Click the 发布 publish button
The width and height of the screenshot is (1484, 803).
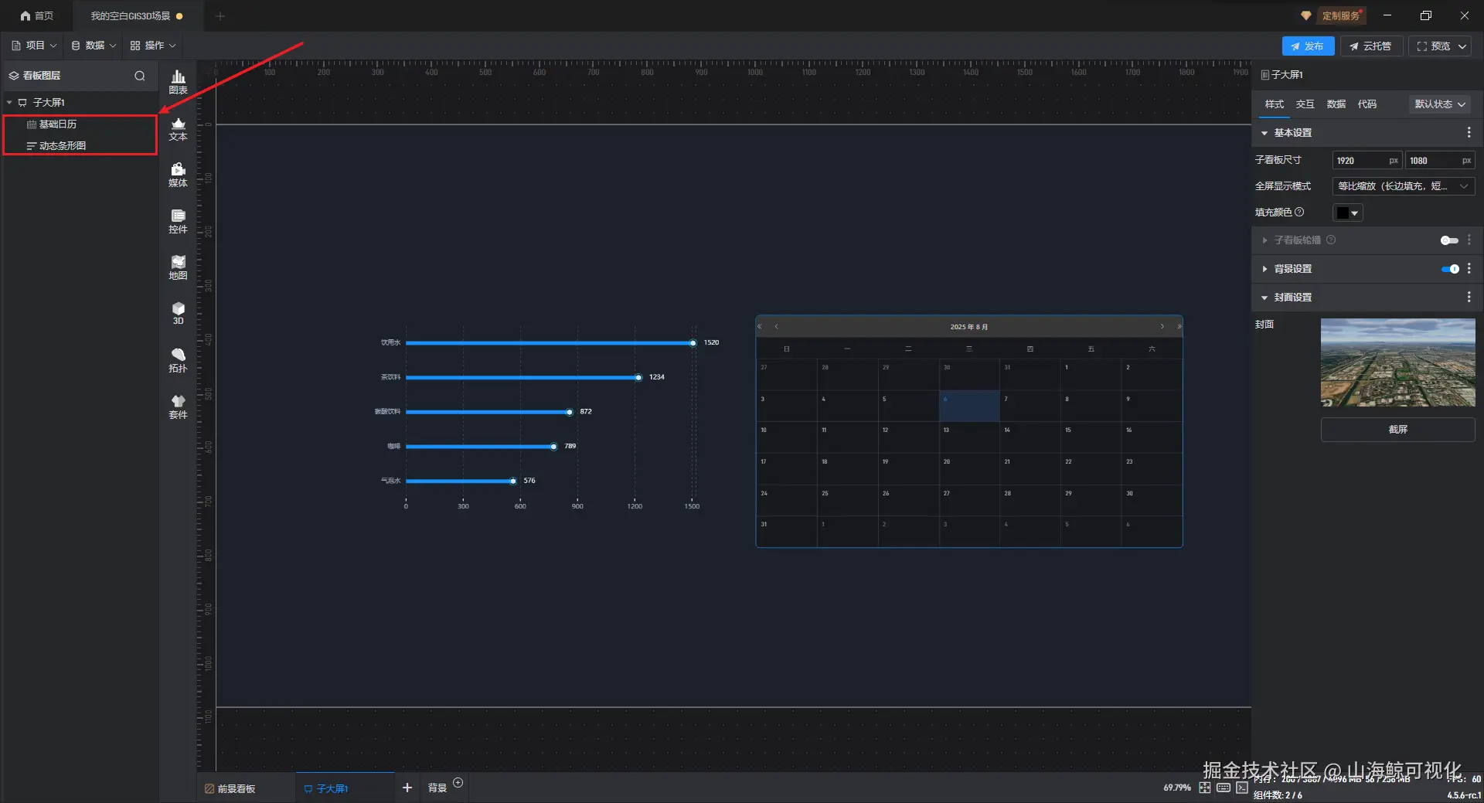click(1308, 46)
